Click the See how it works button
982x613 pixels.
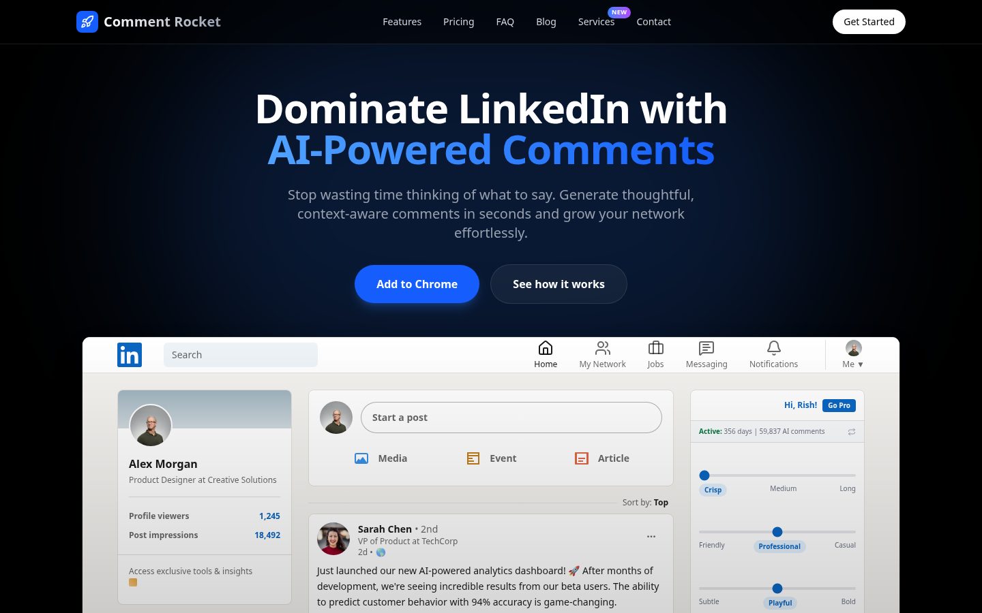559,284
